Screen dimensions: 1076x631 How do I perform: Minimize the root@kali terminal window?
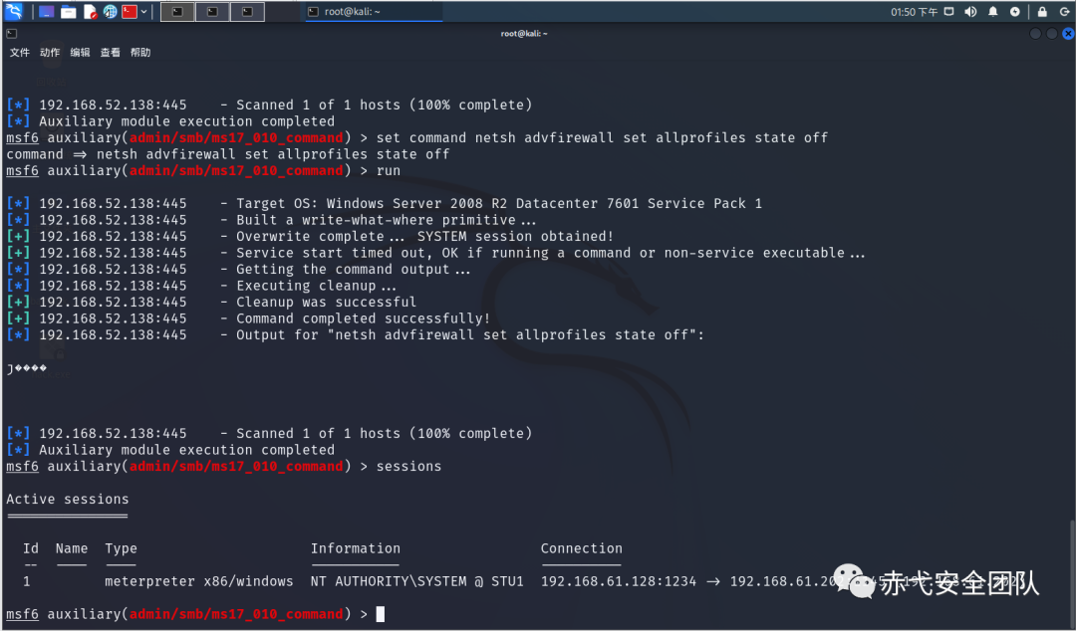[x=1035, y=34]
